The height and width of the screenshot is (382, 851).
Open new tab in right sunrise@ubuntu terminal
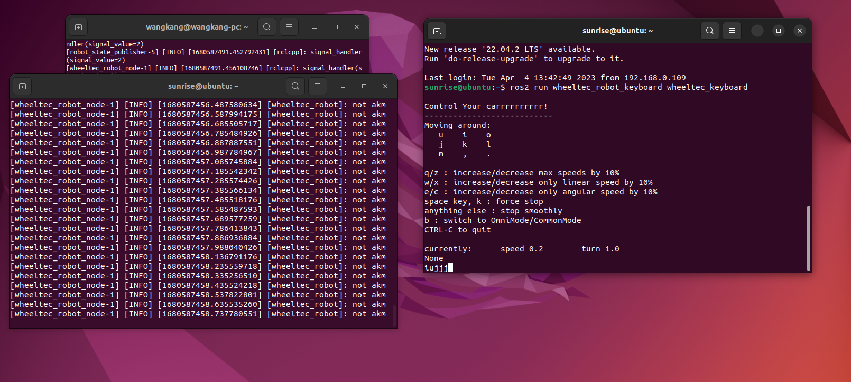click(x=437, y=31)
